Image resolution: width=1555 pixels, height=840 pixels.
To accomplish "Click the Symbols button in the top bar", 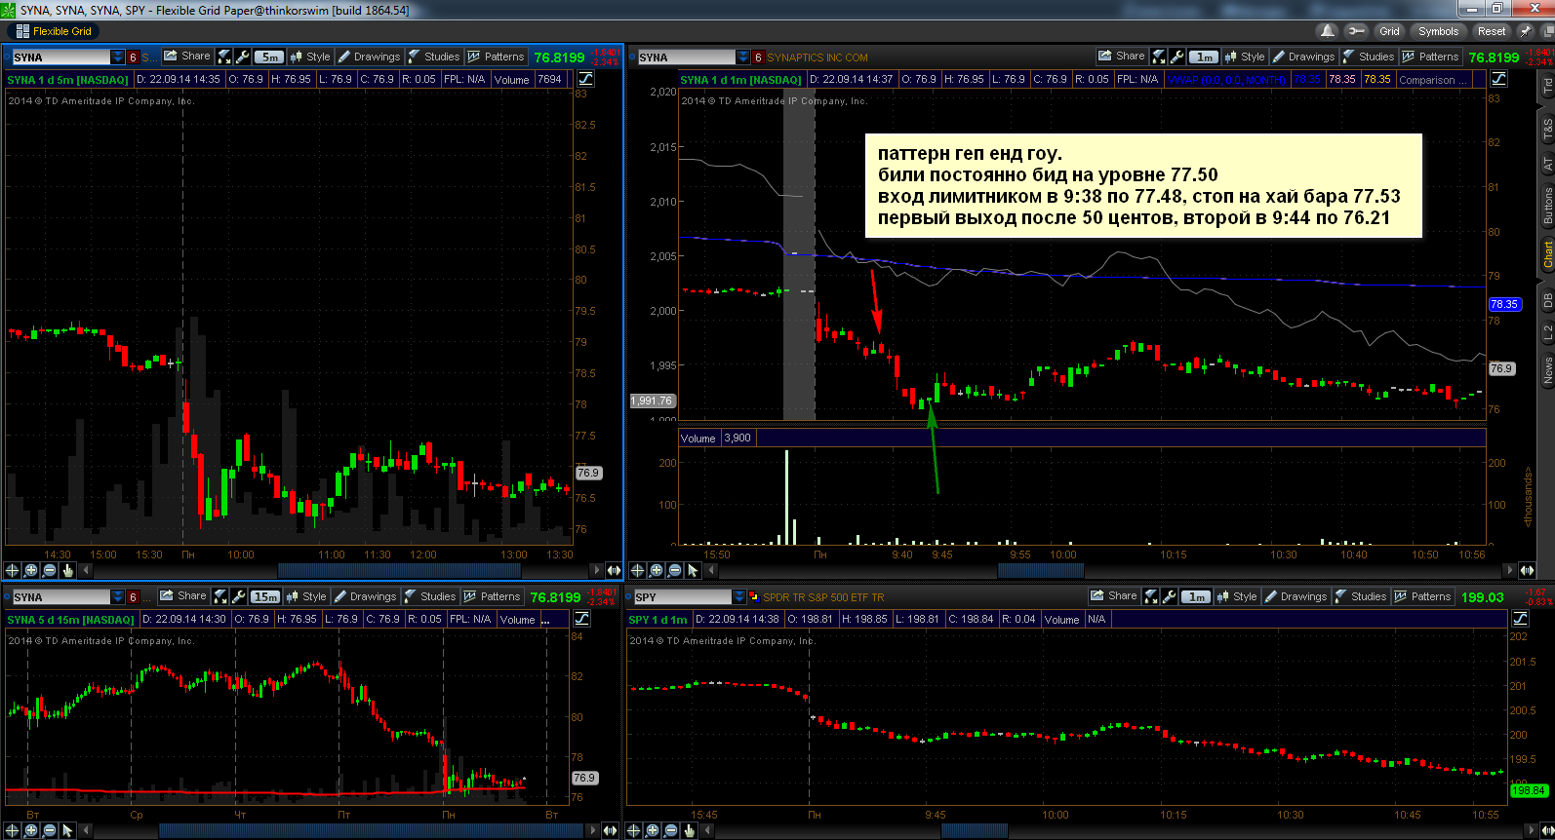I will point(1438,31).
